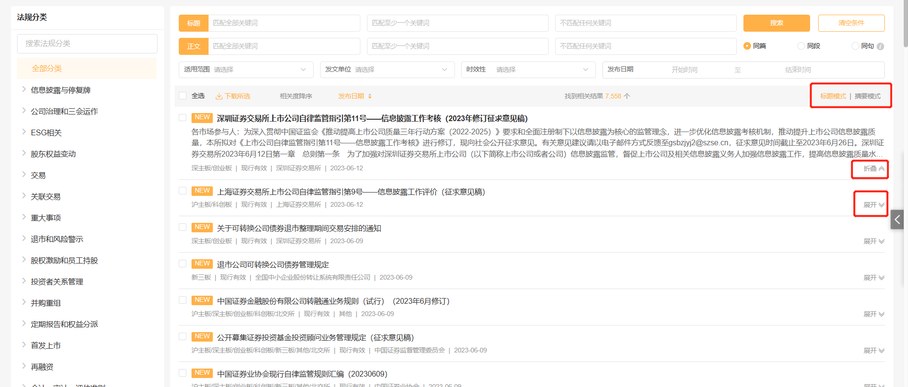Check the 全选 select-all checkbox

tap(183, 96)
